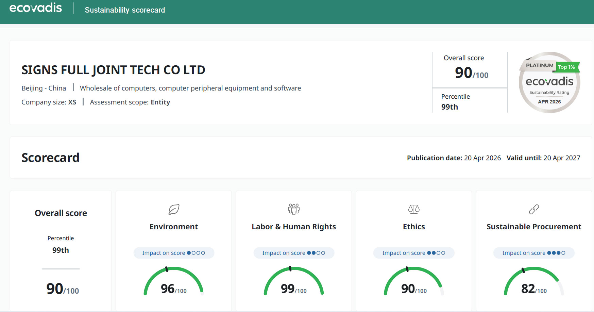Click the 99th percentile value in top panel
This screenshot has width=594, height=312.
[449, 107]
